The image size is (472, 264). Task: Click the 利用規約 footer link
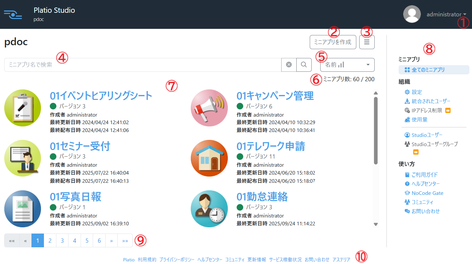(x=147, y=259)
